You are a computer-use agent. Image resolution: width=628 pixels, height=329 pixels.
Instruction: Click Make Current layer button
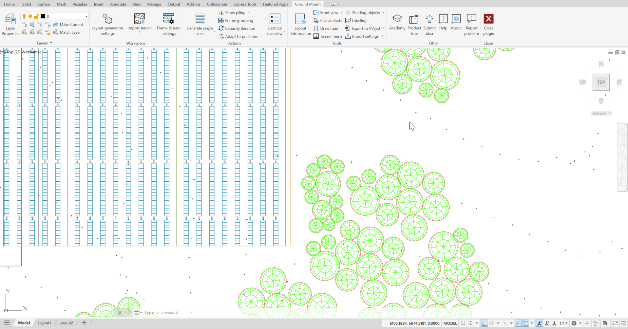coord(68,25)
